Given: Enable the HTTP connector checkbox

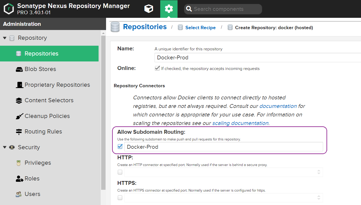Looking at the screenshot, I should pyautogui.click(x=120, y=172).
